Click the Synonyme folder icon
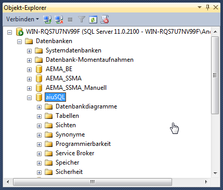Screen dimensions: 223x190 coord(48,134)
